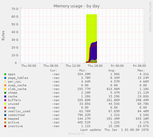The height and width of the screenshot is (137, 153).
Task: Click the 'buffers' legend label
Action: pos(14,100)
